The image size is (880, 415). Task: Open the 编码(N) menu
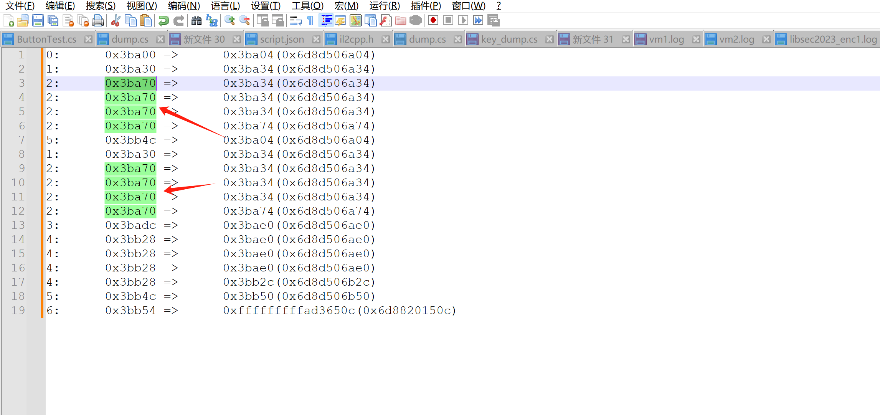pyautogui.click(x=184, y=6)
